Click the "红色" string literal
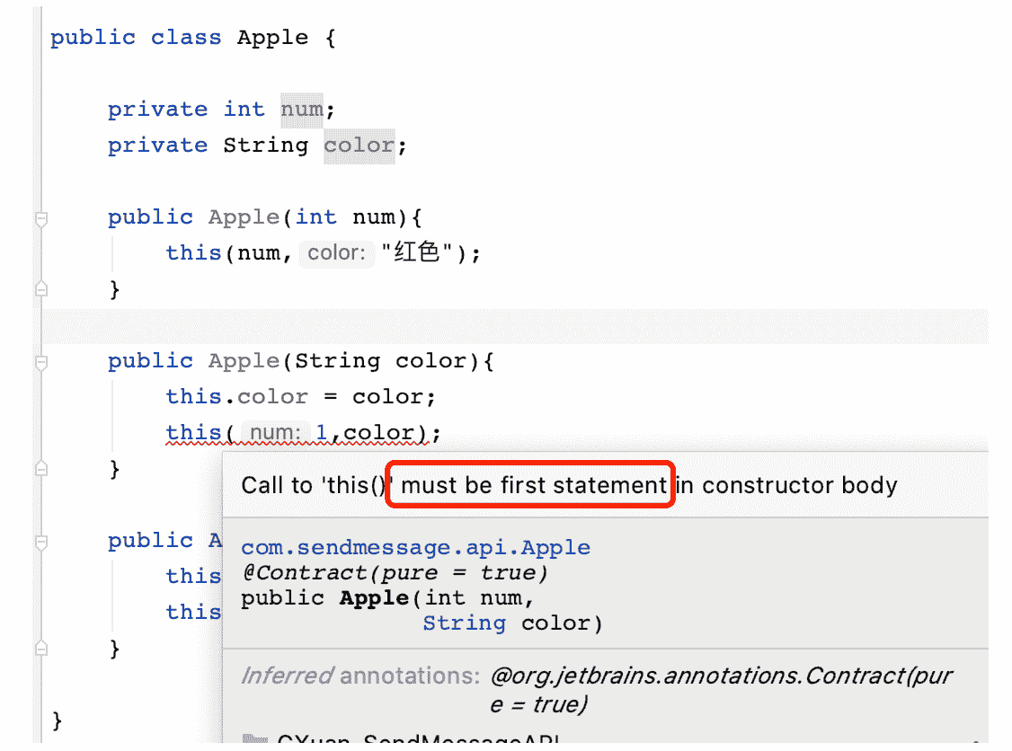This screenshot has width=1012, height=751. (418, 253)
